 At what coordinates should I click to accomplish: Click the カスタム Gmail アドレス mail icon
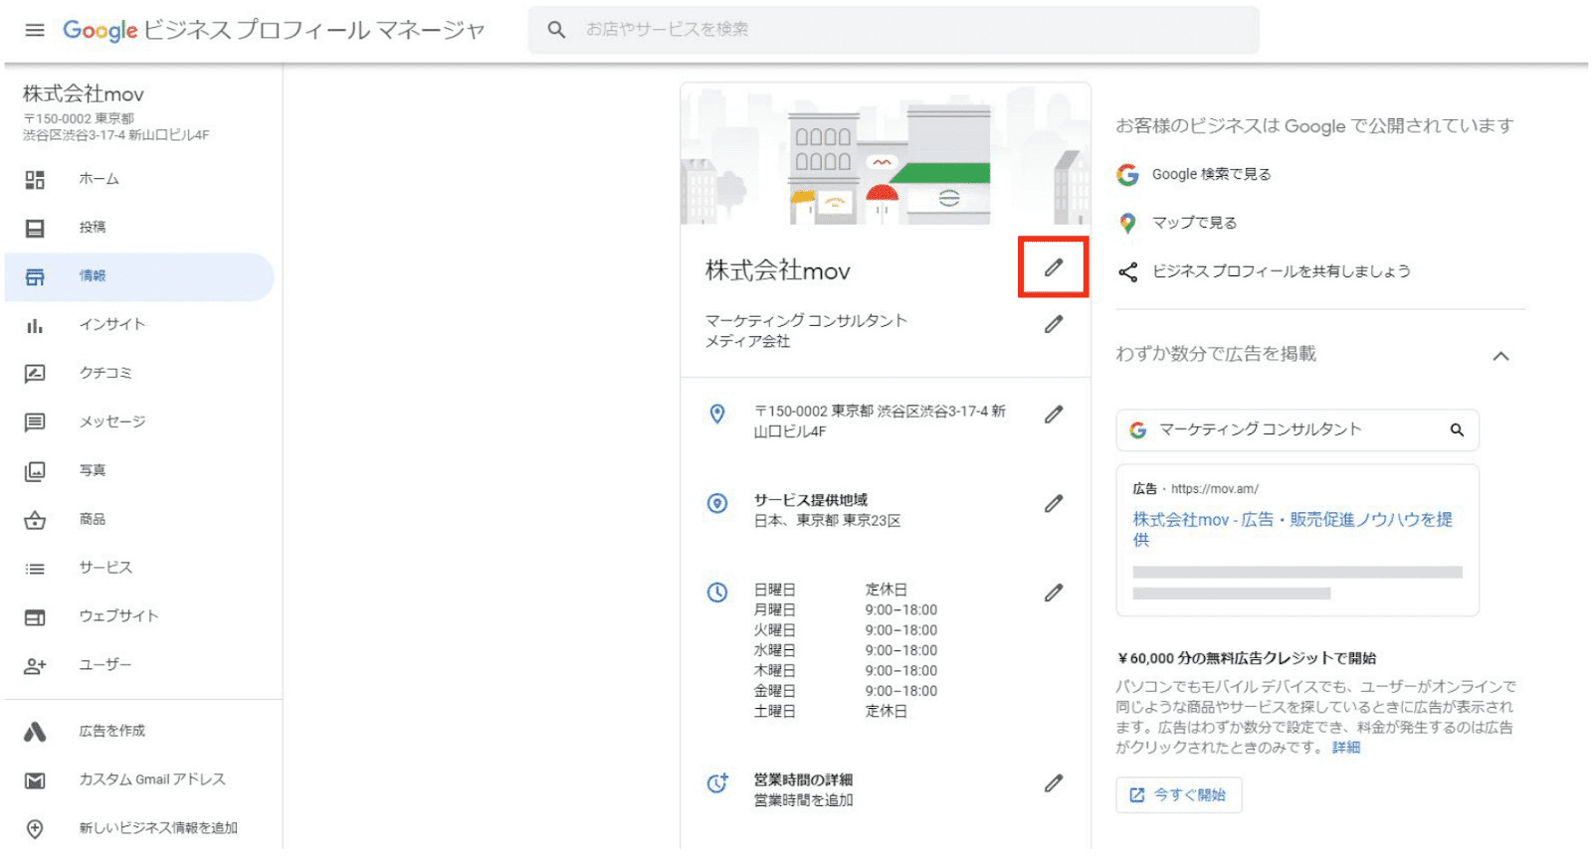pyautogui.click(x=35, y=780)
